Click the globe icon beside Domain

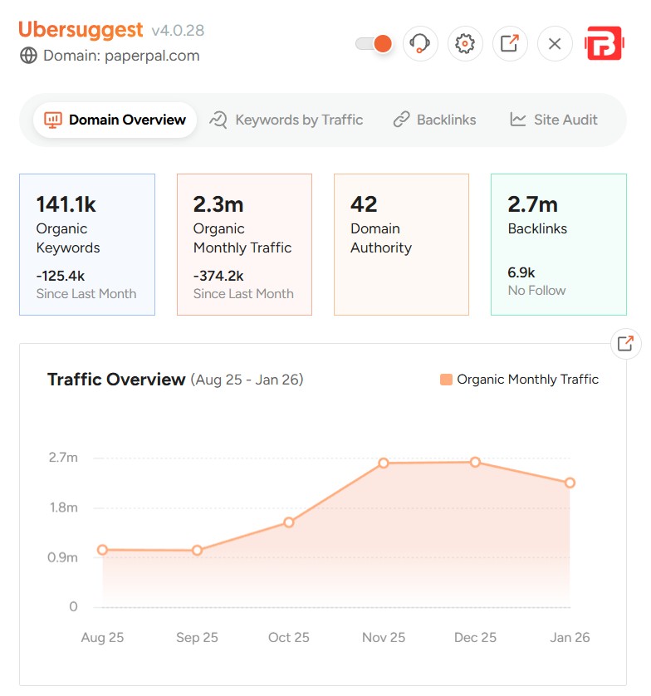click(28, 56)
